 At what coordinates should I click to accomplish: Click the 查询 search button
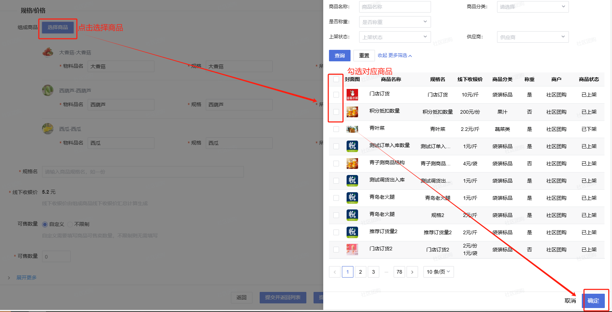(x=339, y=56)
